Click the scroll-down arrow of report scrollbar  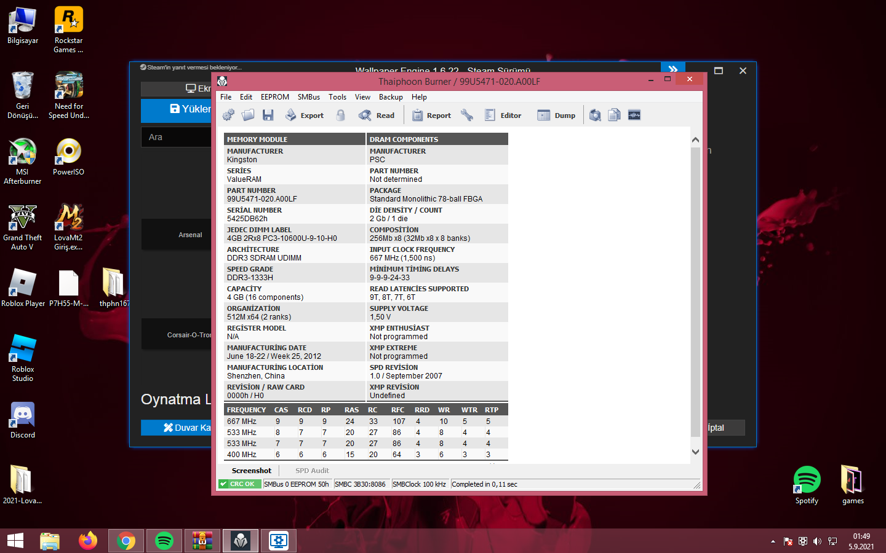pos(695,452)
